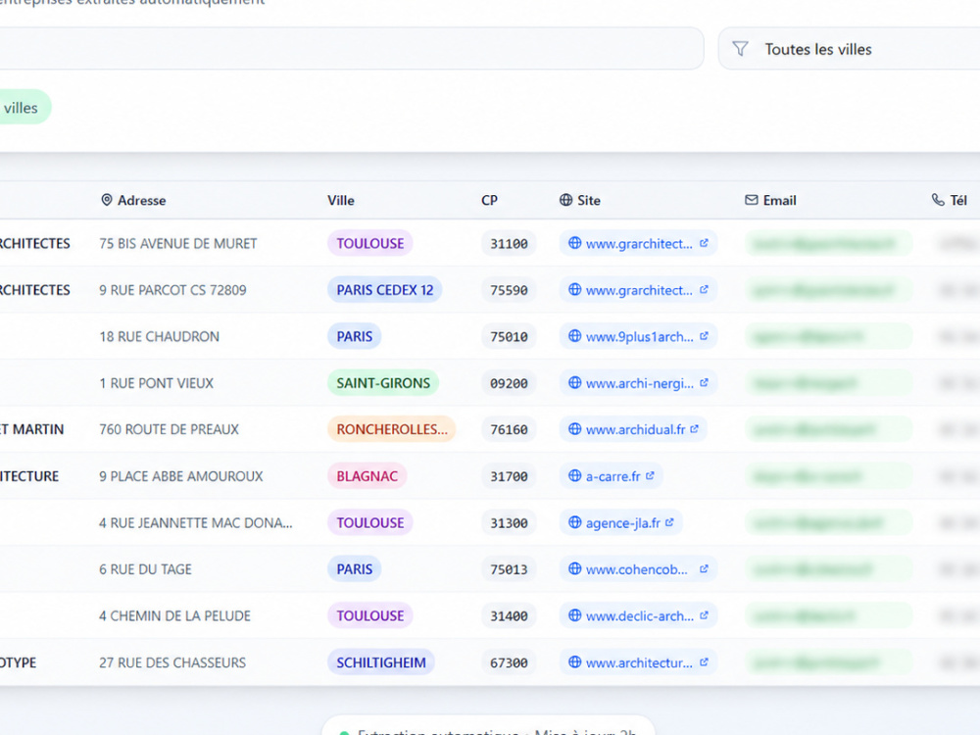Image resolution: width=980 pixels, height=735 pixels.
Task: Click the BLAGNAC city tag
Action: (367, 476)
